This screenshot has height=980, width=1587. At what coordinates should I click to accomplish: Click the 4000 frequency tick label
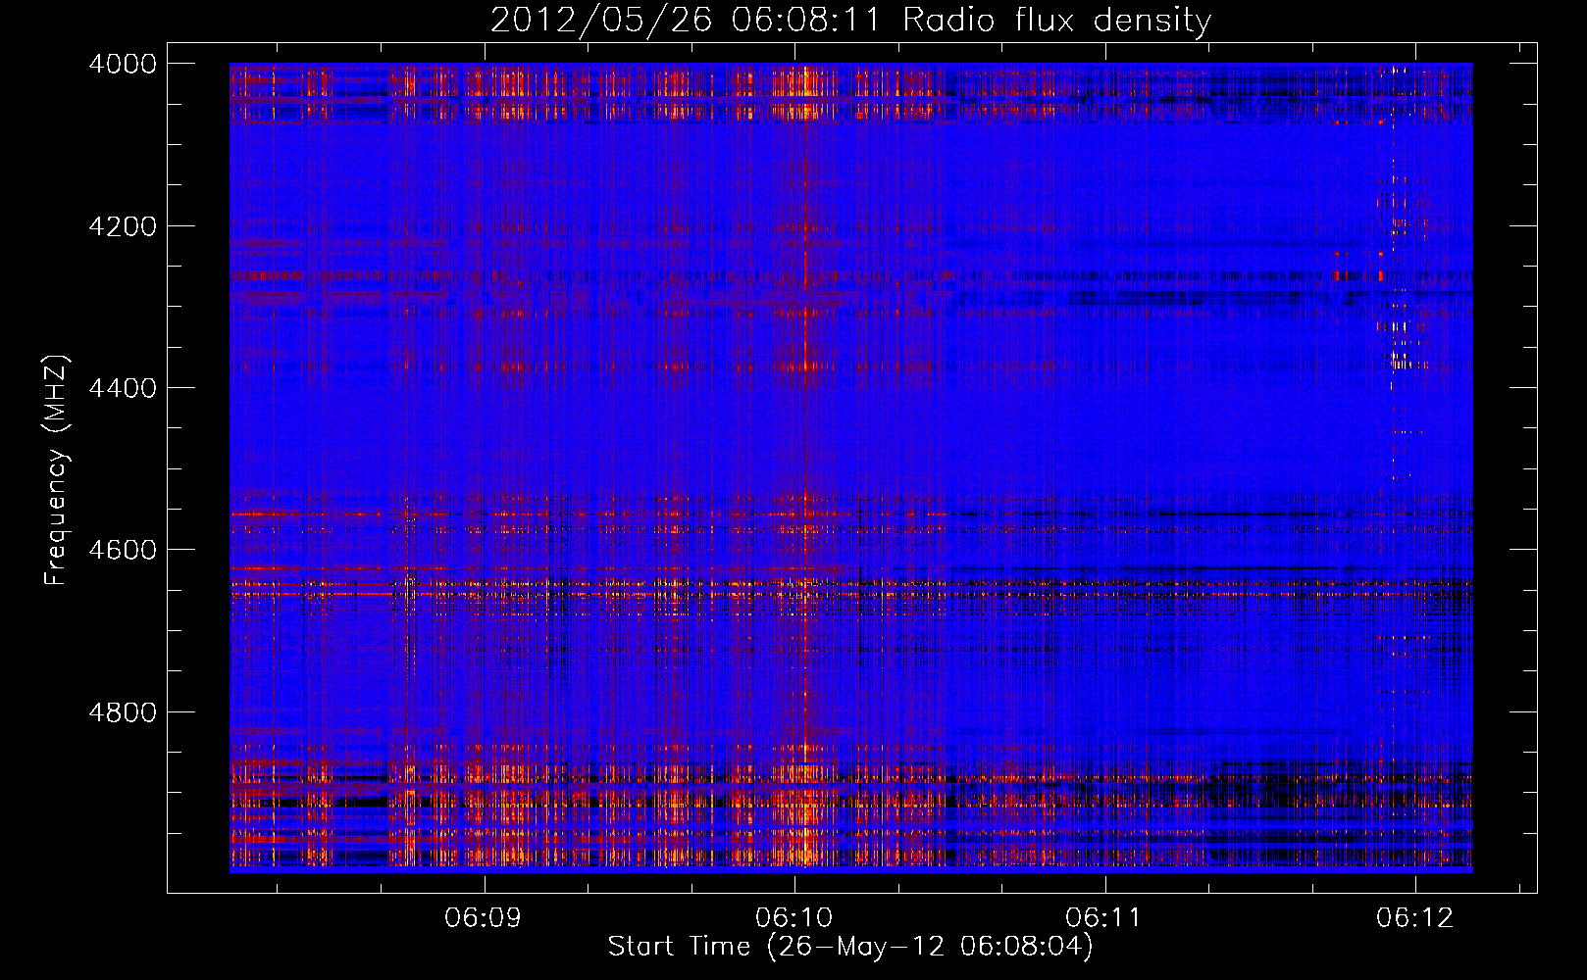click(x=123, y=64)
